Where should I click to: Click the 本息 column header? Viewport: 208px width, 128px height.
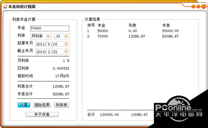166,25
